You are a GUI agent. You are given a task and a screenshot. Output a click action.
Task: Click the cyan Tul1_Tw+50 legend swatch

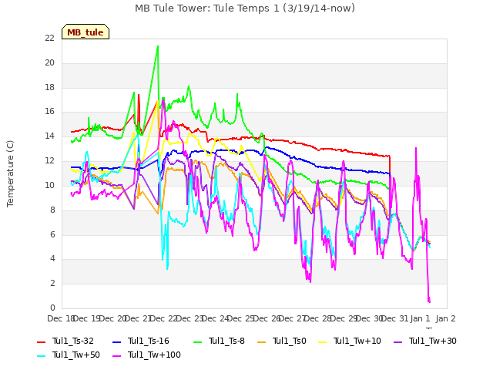click(x=41, y=355)
